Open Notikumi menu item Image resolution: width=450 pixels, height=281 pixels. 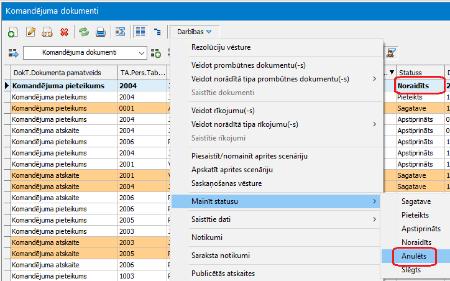point(207,237)
